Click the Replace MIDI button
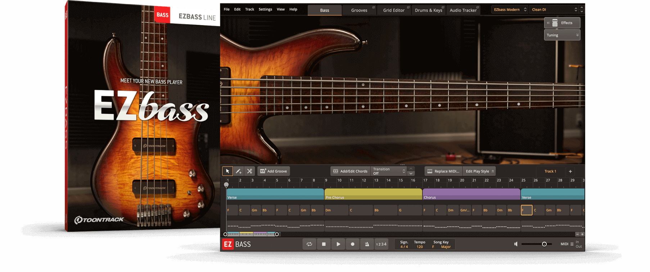 tap(443, 171)
